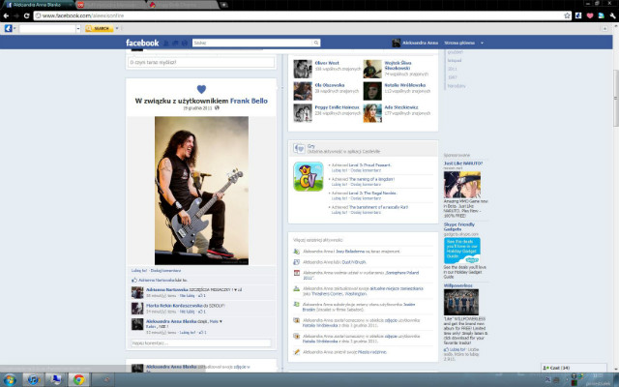Click the Willpowerless band ad image
The image size is (619, 387).
point(461,302)
